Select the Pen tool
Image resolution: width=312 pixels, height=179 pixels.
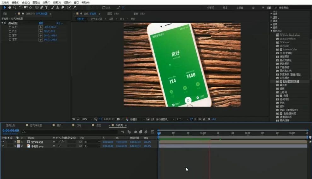42,7
